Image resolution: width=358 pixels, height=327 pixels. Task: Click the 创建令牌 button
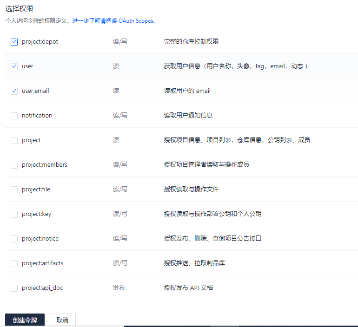[25, 320]
